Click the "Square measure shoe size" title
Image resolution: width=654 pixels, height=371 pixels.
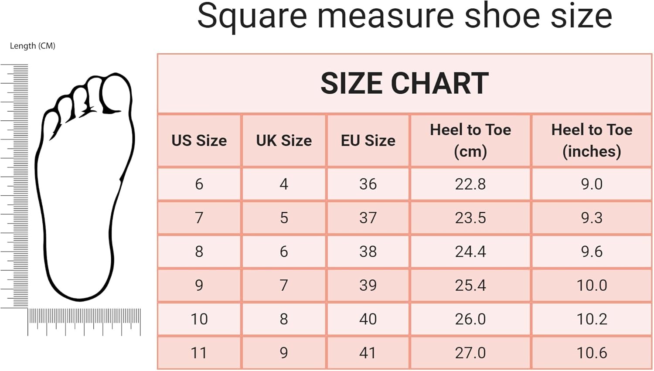click(404, 16)
